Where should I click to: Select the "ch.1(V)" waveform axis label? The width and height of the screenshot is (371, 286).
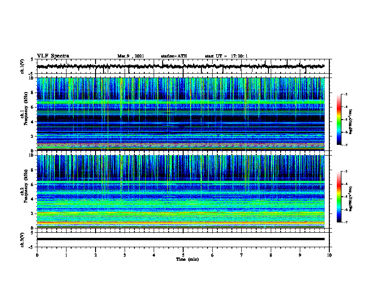[22, 66]
